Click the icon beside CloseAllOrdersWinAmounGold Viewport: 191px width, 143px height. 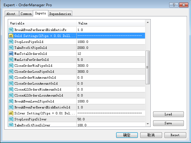coord(11,89)
